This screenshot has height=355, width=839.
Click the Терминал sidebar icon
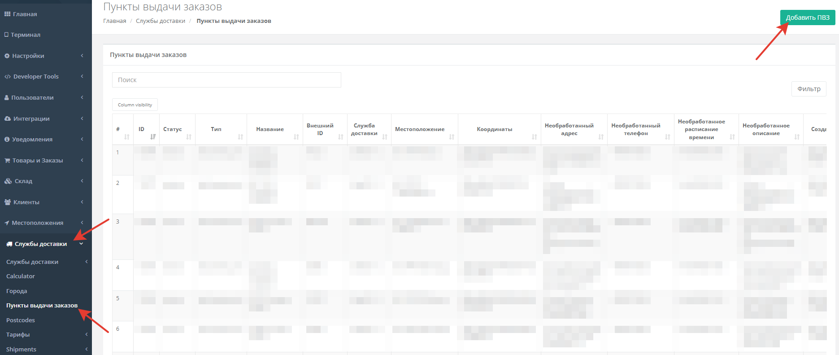(x=7, y=35)
